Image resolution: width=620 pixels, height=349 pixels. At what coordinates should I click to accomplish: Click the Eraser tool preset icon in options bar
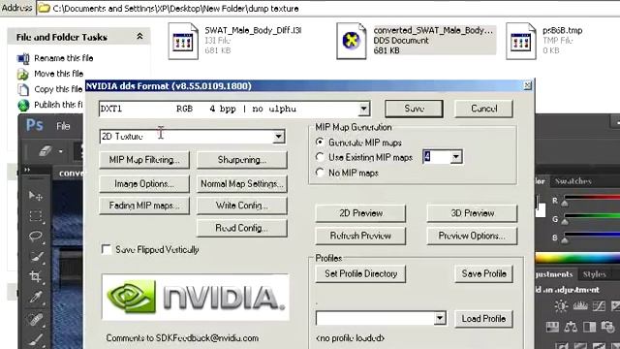tap(46, 151)
